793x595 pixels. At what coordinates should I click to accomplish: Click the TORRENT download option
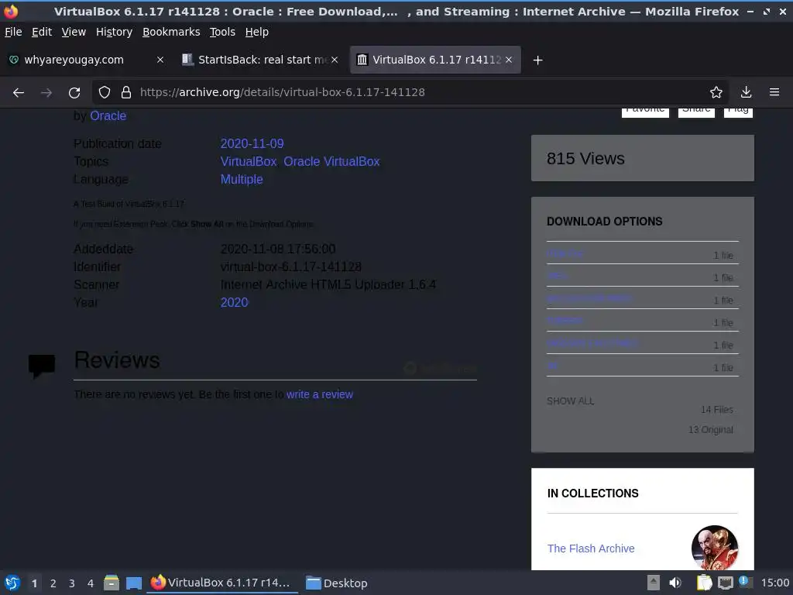(x=565, y=320)
